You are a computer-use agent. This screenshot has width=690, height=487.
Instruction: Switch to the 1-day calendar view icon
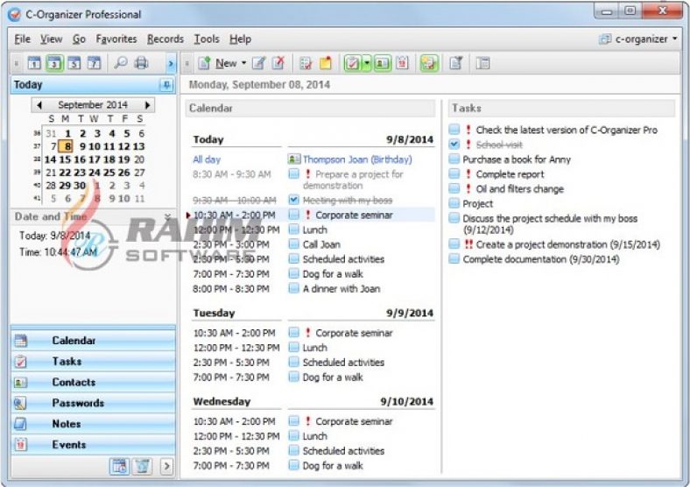pos(34,63)
